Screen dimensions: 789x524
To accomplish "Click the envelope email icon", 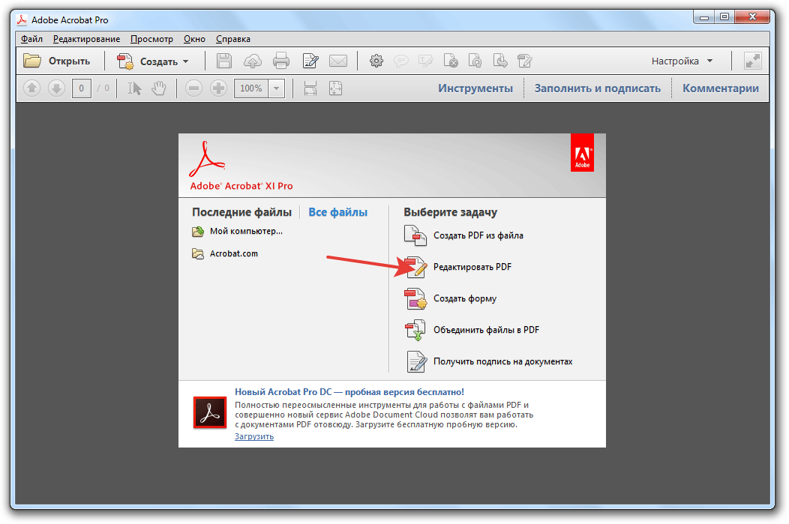I will point(337,61).
